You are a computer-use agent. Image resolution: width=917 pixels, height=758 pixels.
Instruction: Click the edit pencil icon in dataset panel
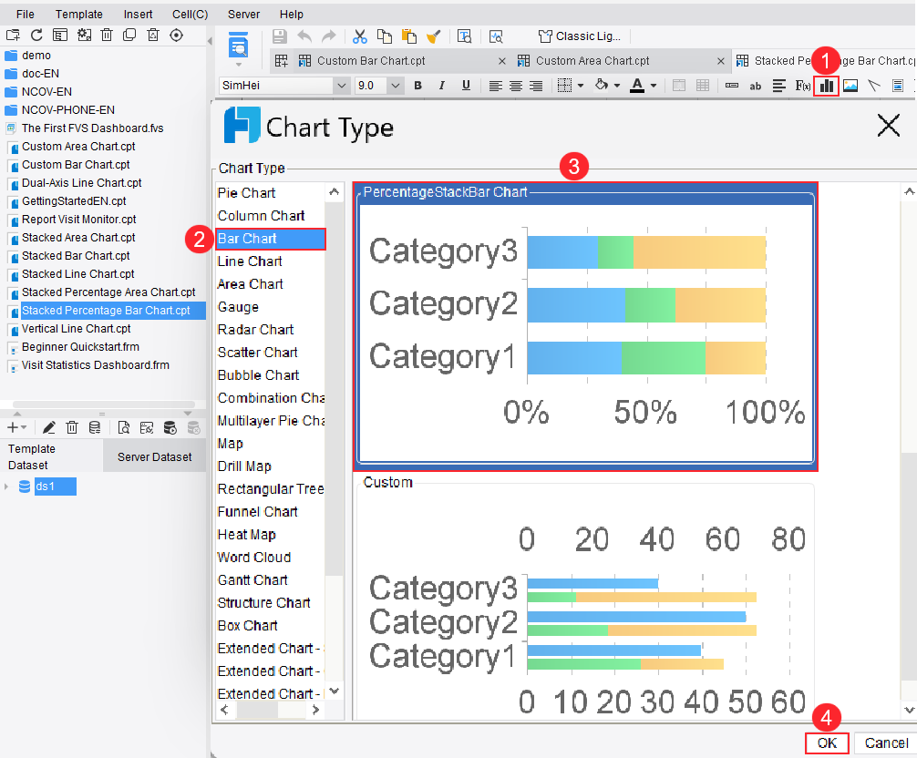(x=48, y=428)
